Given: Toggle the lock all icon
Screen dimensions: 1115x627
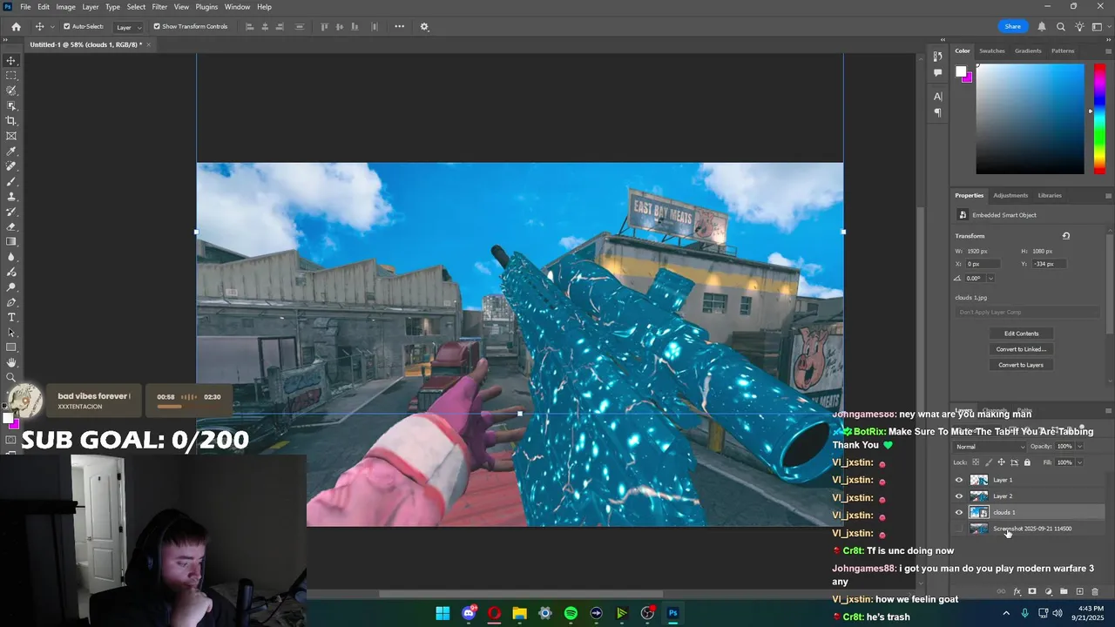Looking at the screenshot, I should pos(1027,462).
